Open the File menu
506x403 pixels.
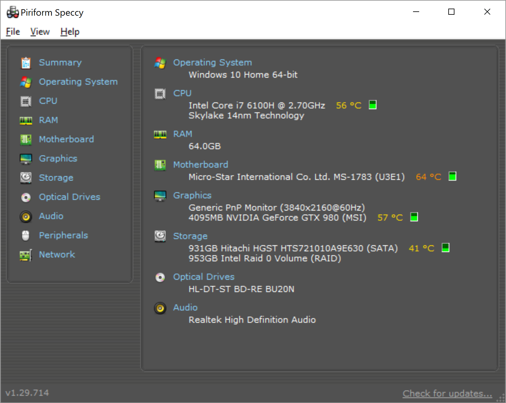coord(13,32)
